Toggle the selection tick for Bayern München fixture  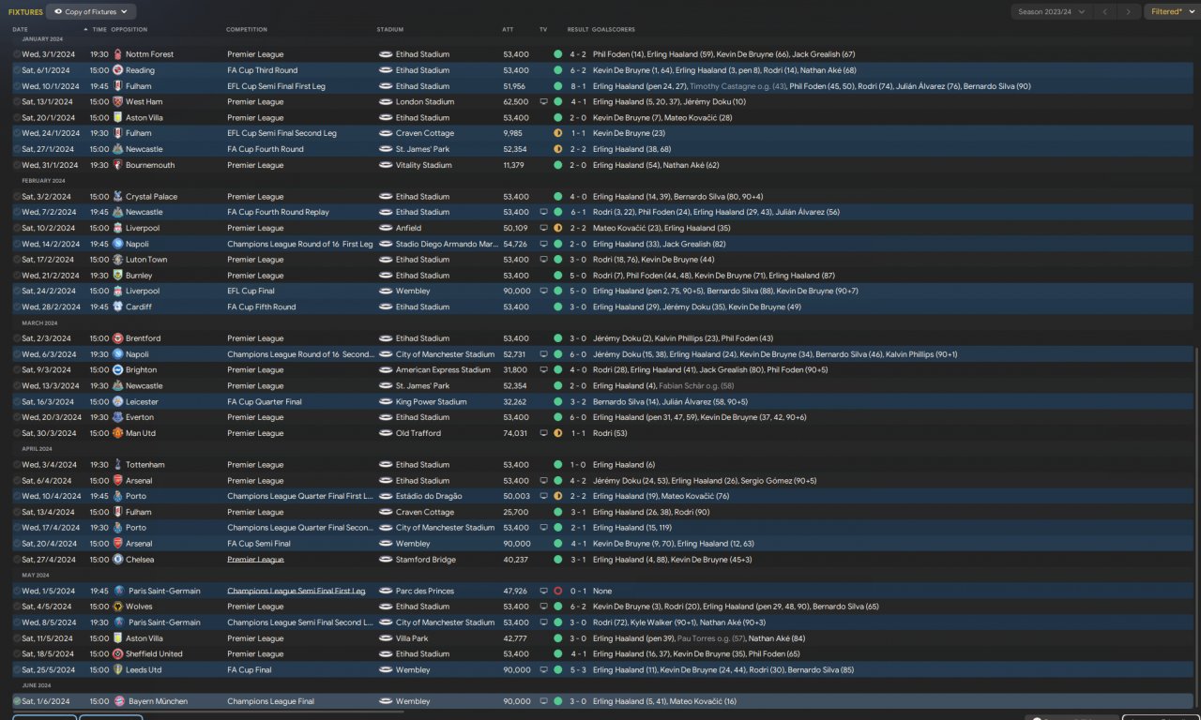pos(17,701)
